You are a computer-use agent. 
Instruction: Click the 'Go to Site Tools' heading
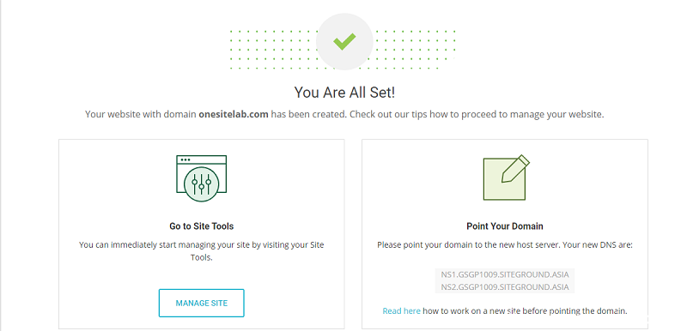point(202,226)
